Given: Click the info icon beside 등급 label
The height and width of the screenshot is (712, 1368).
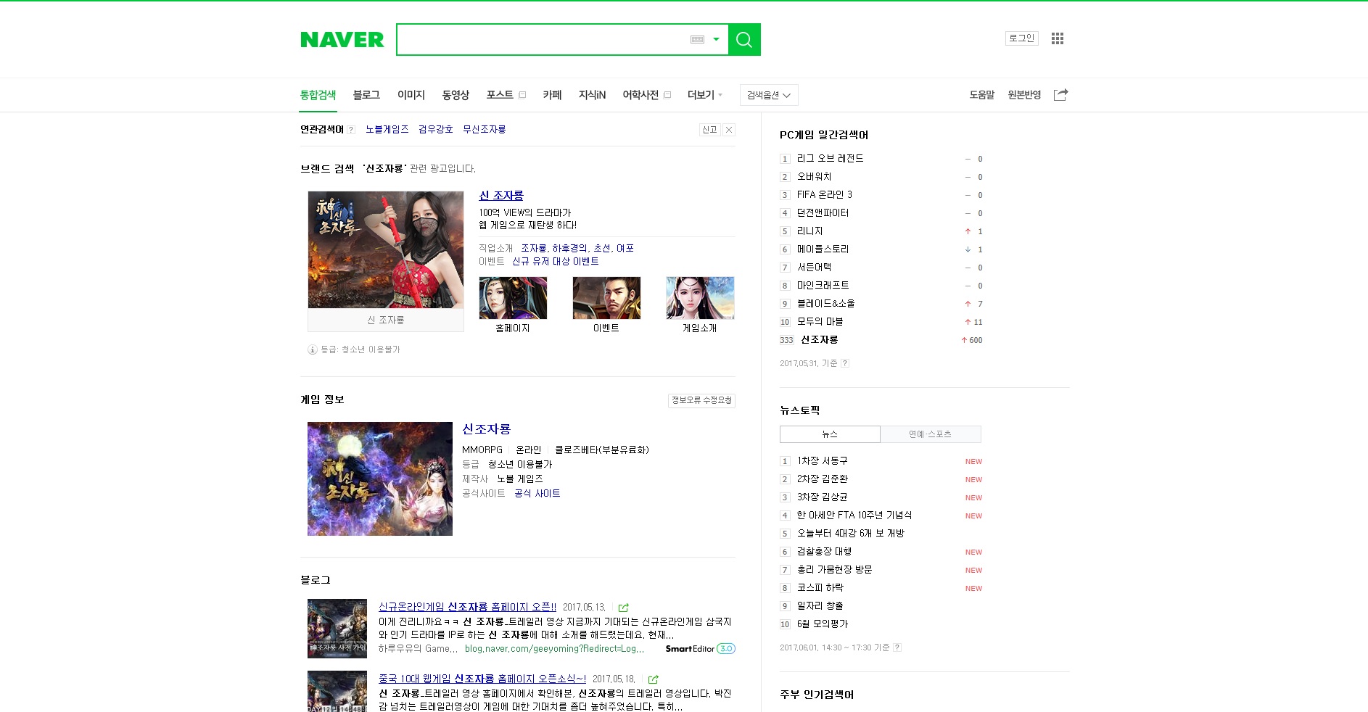Looking at the screenshot, I should coord(313,349).
